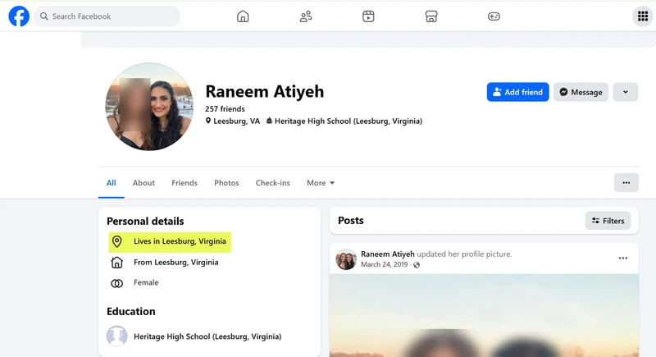The width and height of the screenshot is (656, 357).
Task: Expand the More tab dropdown
Action: pyautogui.click(x=321, y=183)
